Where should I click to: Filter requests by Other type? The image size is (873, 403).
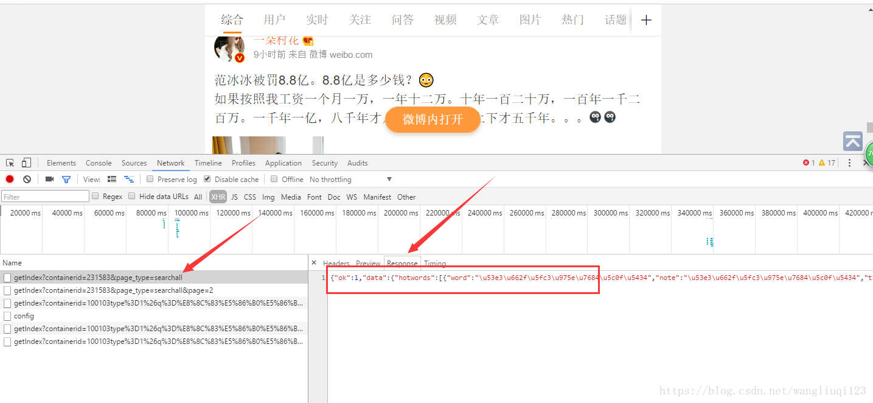coord(406,197)
